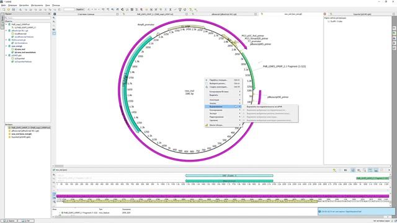Open the Редактирование submenu
Image resolution: width=397 pixels, height=223 pixels.
223,117
